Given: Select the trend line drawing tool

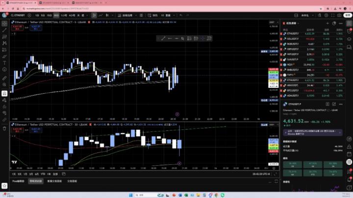Looking at the screenshot, I should [4, 31].
